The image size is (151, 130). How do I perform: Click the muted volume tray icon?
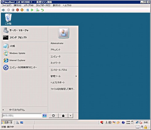point(141,123)
